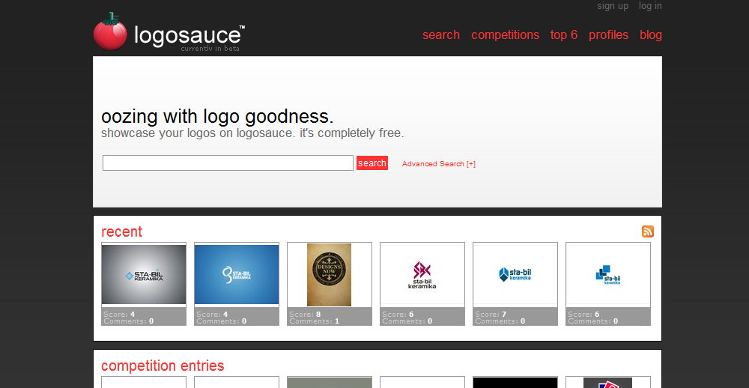Screen dimensions: 749x388
Task: Open the top 6 navigation link
Action: pyautogui.click(x=563, y=35)
